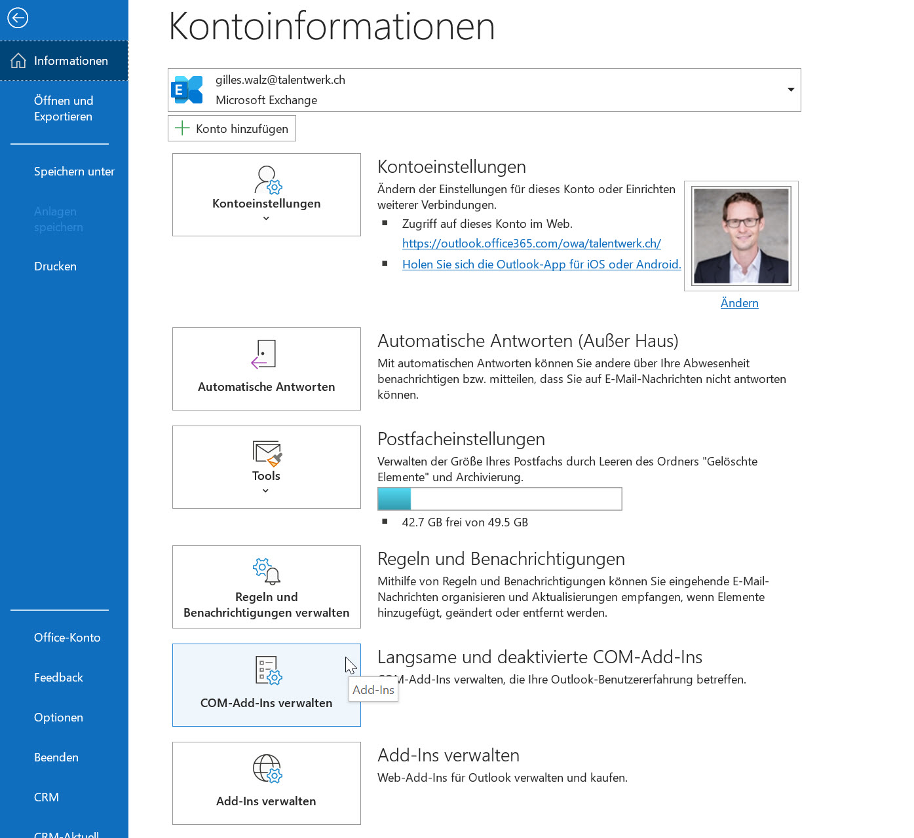Open Optionen in the sidebar
Viewport: 914px width, 838px height.
point(58,718)
